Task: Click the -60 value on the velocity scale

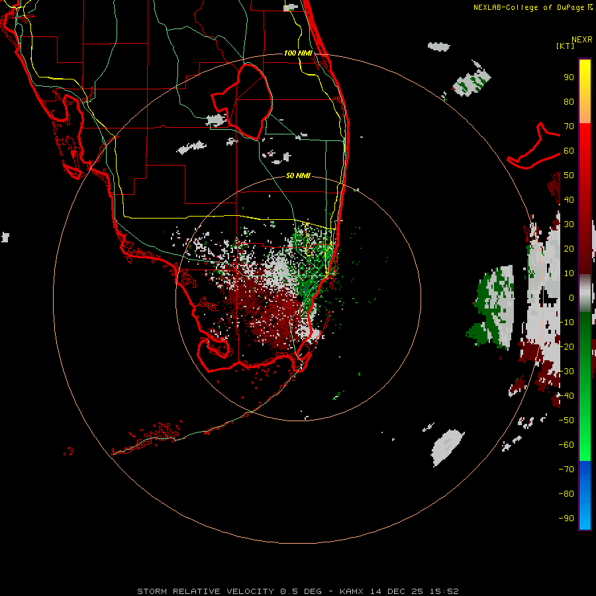Action: click(x=566, y=445)
